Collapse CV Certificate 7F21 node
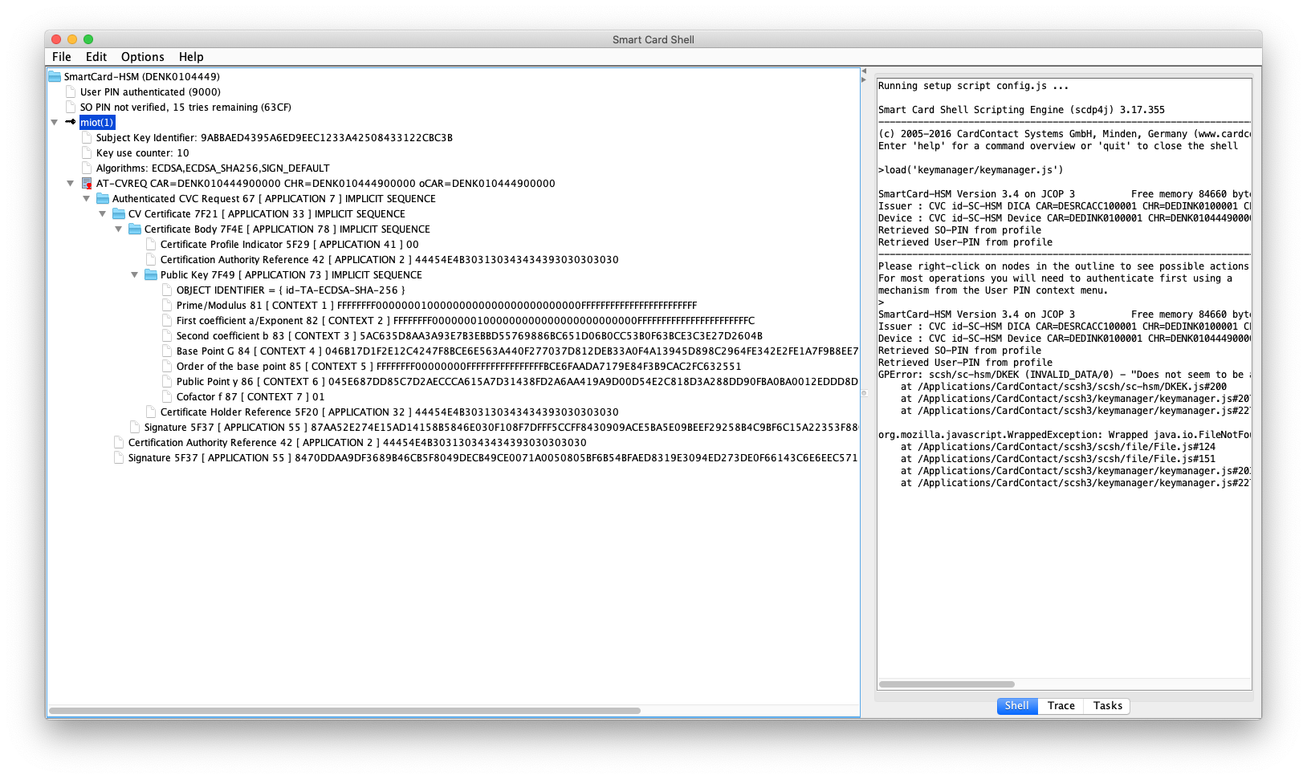This screenshot has height=779, width=1307. [x=103, y=213]
